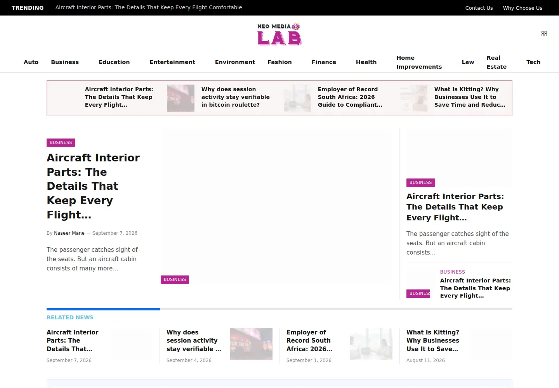
Task: Open related What Is Kitting article
Action: pyautogui.click(x=433, y=341)
